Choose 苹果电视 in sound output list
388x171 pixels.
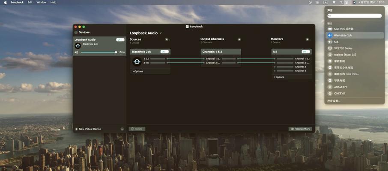click(355, 80)
